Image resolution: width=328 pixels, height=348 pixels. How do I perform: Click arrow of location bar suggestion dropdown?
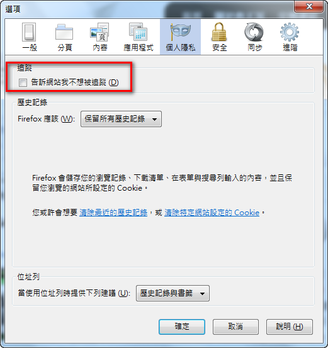pyautogui.click(x=202, y=294)
